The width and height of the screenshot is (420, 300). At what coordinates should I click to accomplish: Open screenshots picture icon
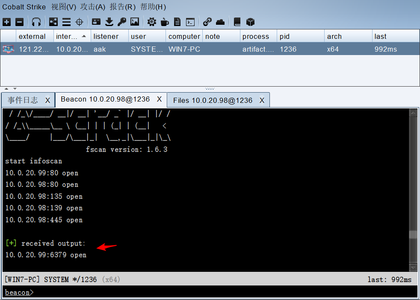pos(135,22)
